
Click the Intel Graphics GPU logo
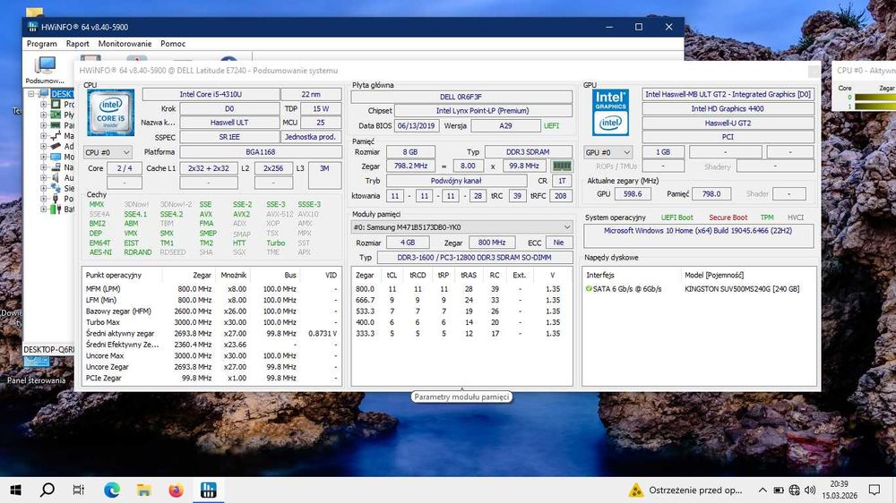tap(610, 112)
